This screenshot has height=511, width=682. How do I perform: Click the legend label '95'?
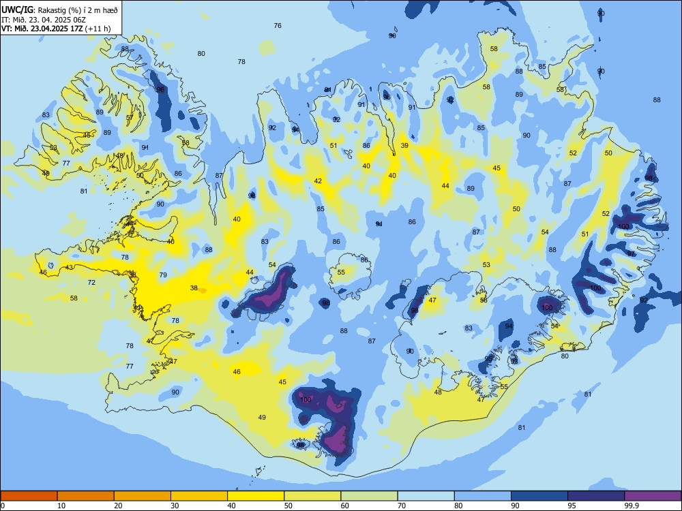[x=572, y=506]
